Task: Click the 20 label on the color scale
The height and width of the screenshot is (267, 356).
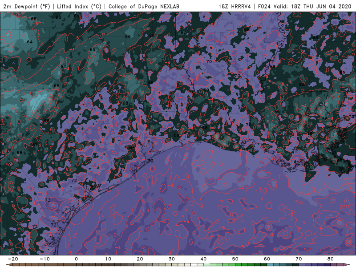Action: click(x=140, y=259)
